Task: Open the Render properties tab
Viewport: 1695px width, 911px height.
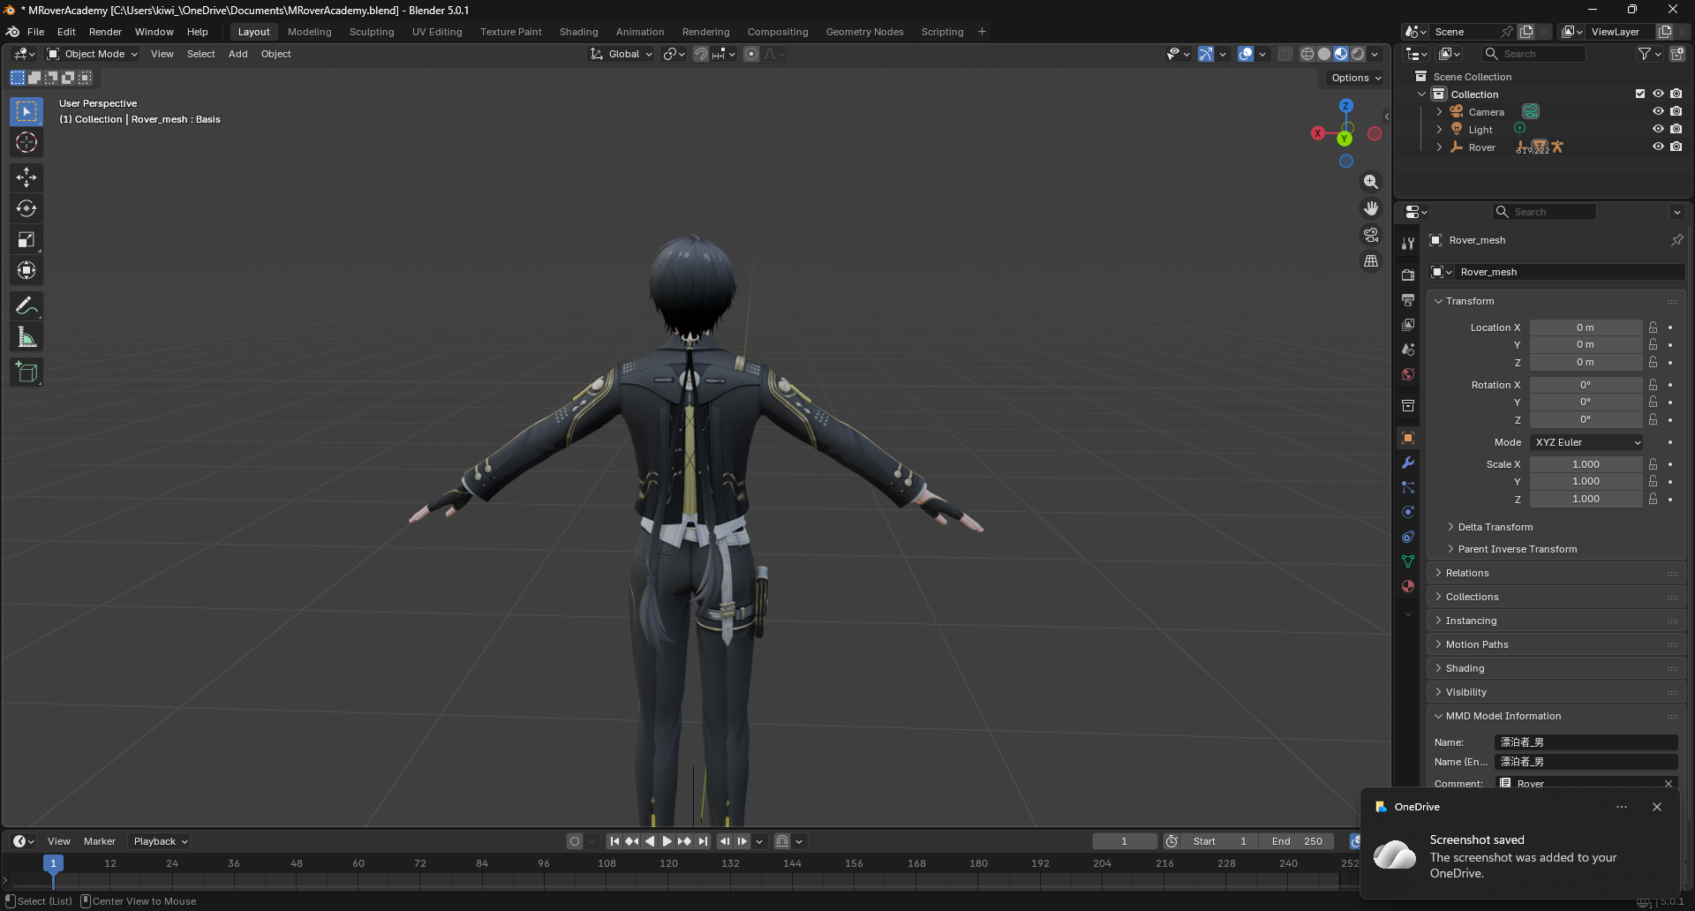Action: [1408, 275]
